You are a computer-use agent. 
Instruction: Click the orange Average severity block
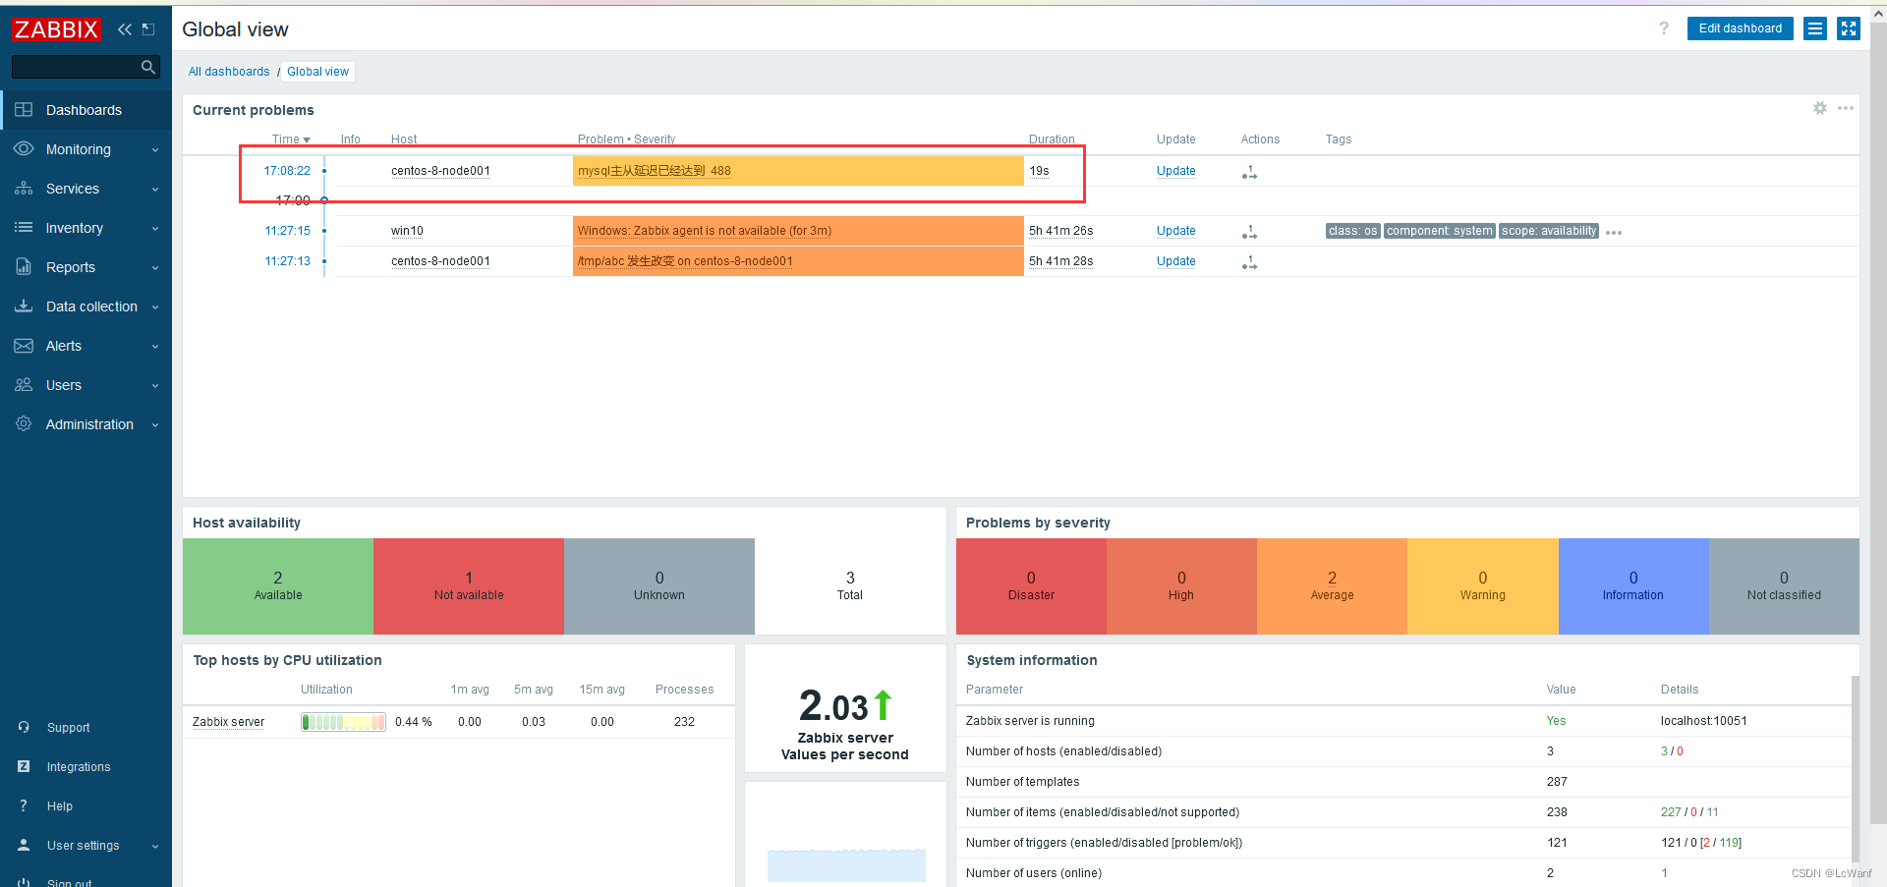1332,586
